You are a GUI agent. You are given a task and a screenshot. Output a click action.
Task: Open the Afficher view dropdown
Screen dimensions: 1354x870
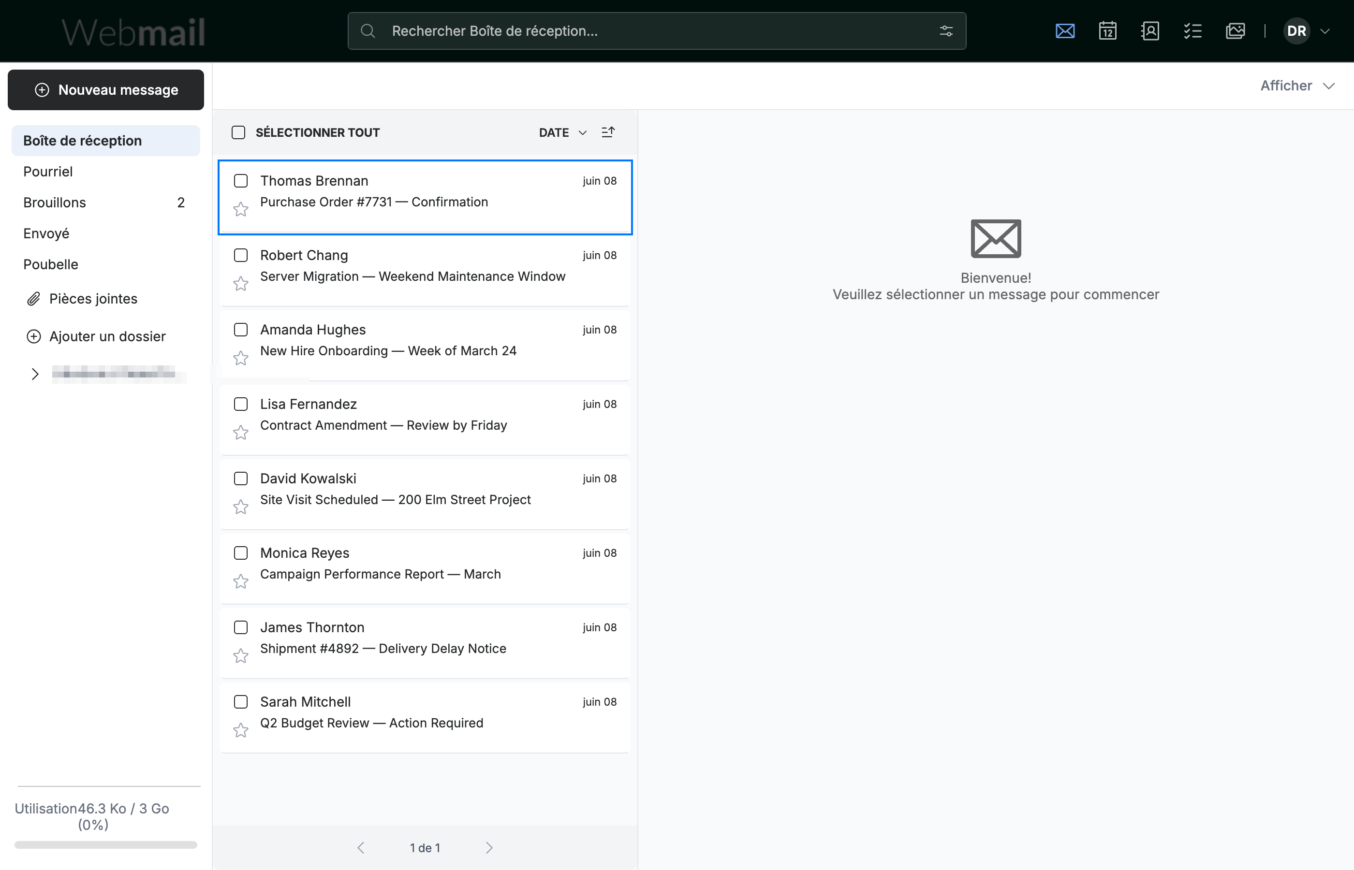1297,86
